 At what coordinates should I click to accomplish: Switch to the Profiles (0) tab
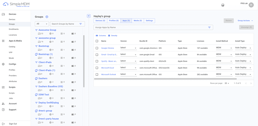[x=114, y=21]
